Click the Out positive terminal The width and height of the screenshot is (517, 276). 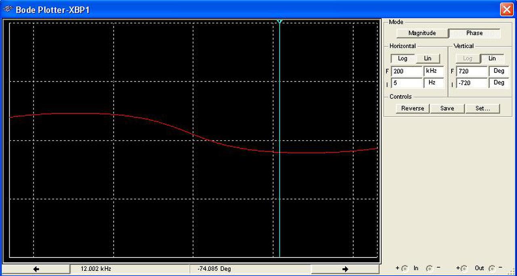tap(464, 268)
